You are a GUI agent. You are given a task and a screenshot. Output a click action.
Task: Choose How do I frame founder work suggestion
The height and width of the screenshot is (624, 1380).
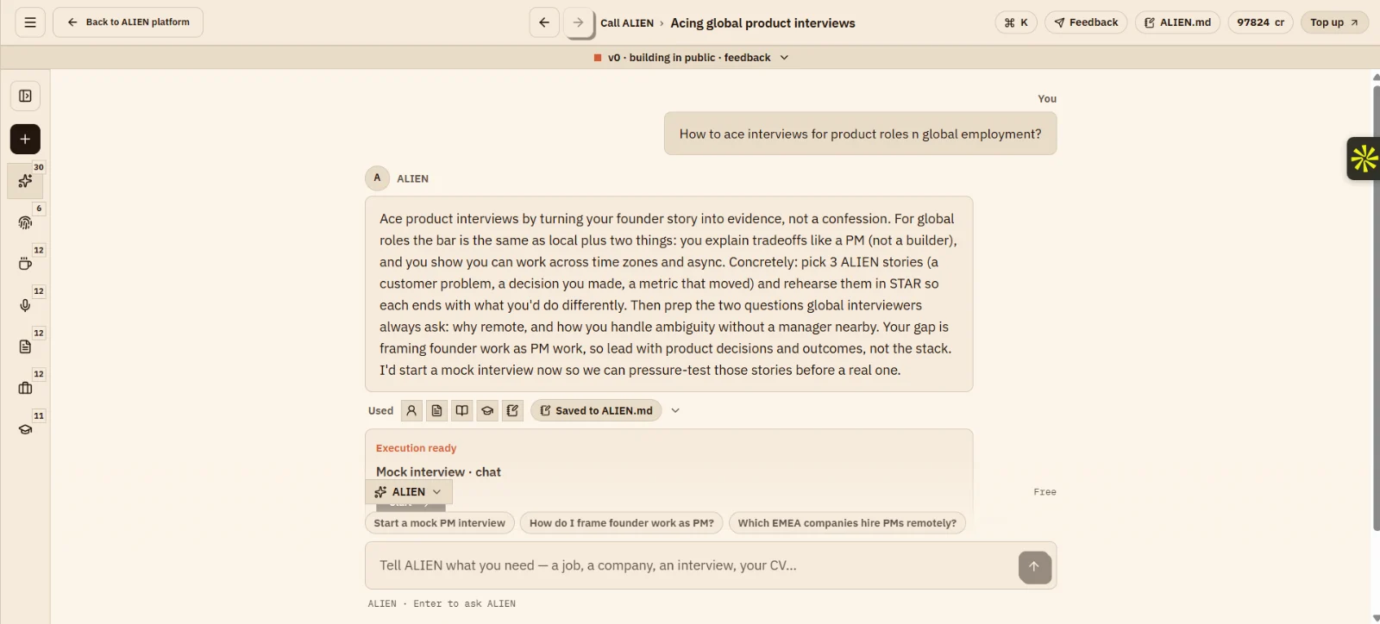622,523
